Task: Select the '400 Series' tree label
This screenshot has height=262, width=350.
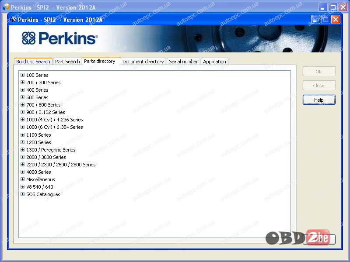Action: point(37,90)
